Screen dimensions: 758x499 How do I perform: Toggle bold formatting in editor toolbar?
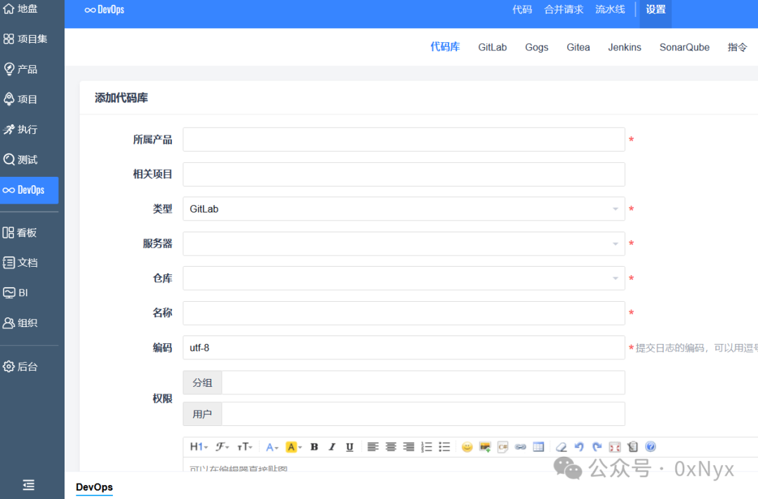click(x=314, y=447)
